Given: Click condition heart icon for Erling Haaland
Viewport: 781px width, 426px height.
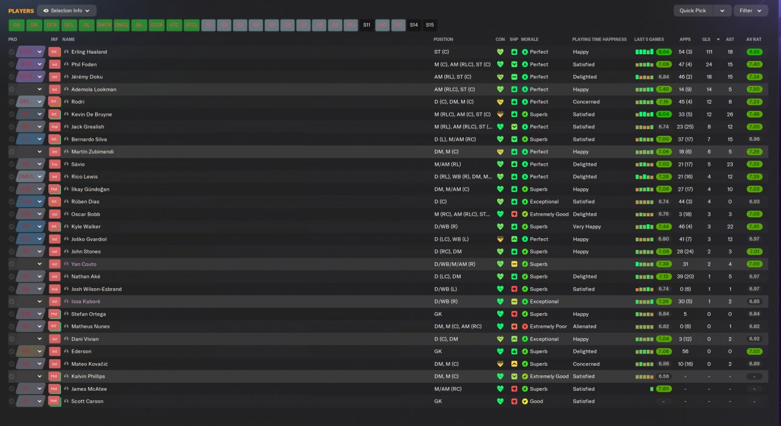Looking at the screenshot, I should 500,52.
